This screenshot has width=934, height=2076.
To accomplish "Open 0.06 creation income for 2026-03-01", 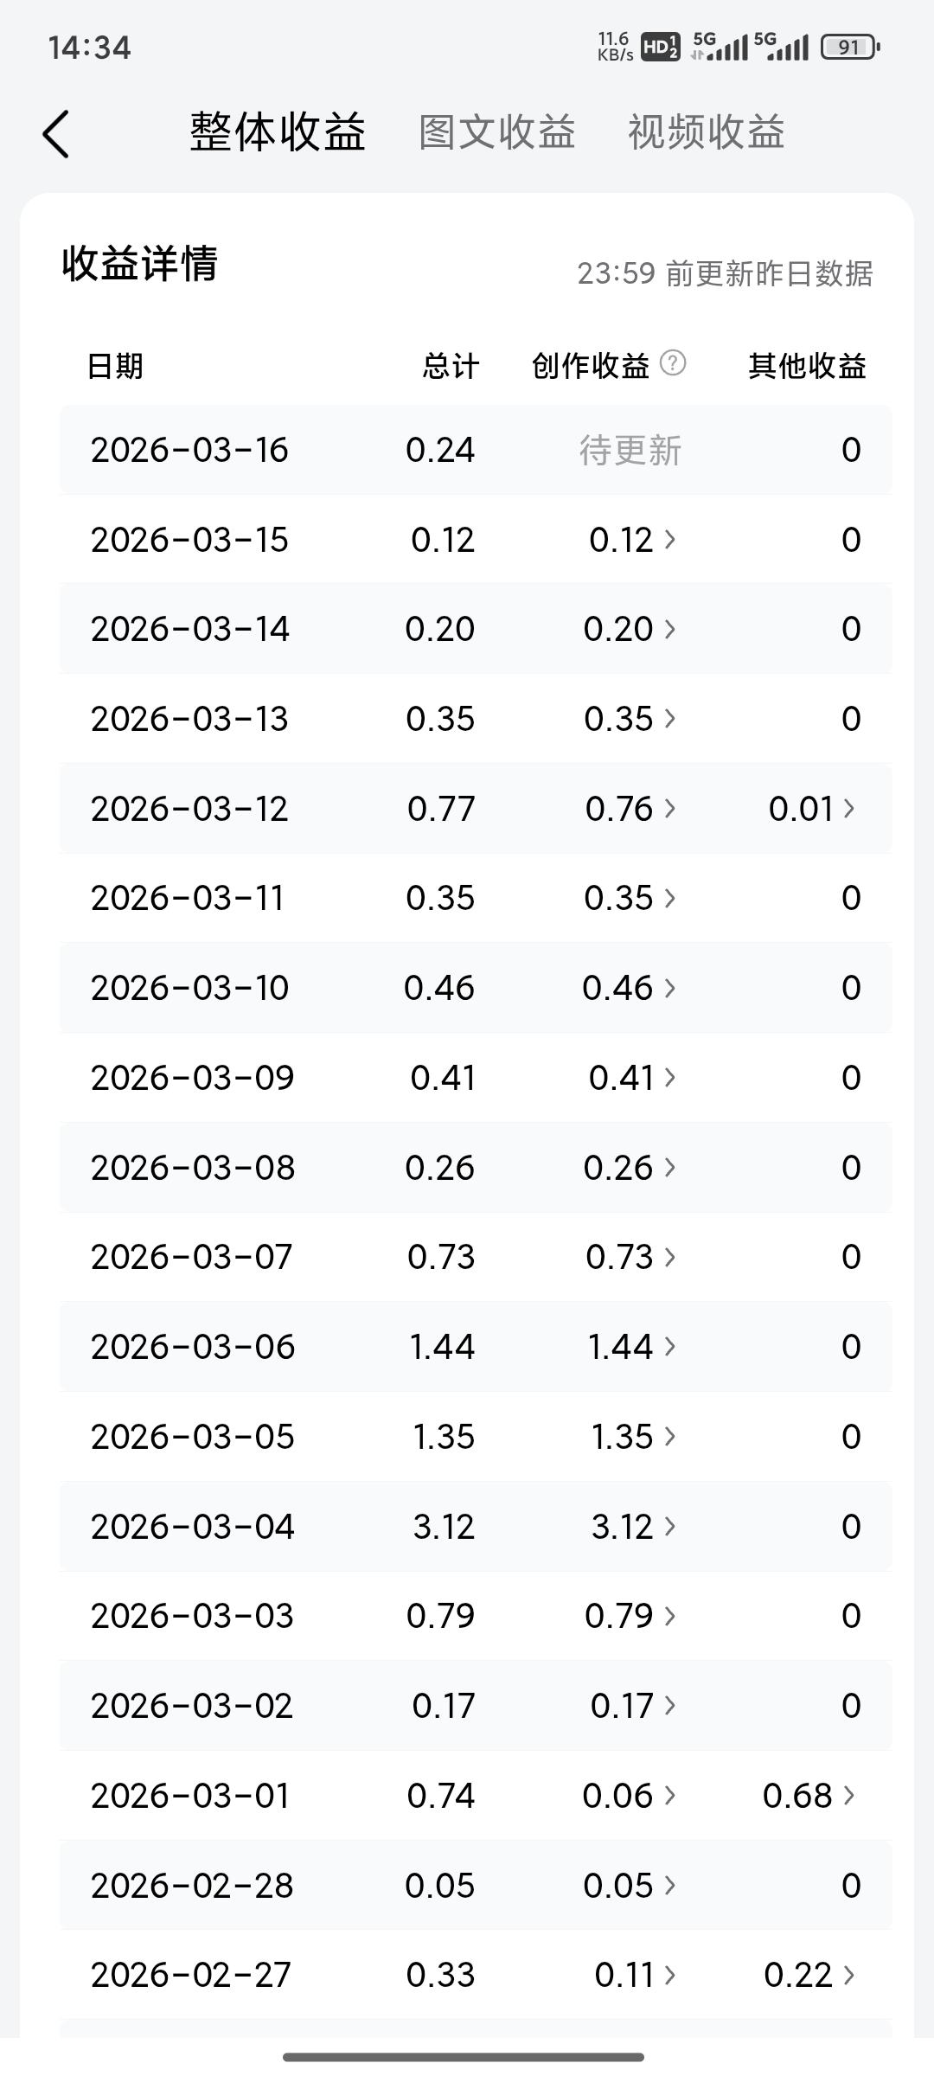I will click(x=630, y=1796).
